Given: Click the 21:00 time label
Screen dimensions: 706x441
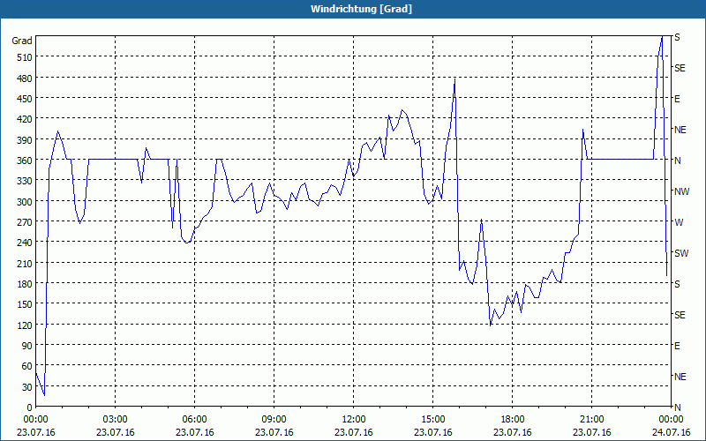Looking at the screenshot, I should click(x=591, y=420).
